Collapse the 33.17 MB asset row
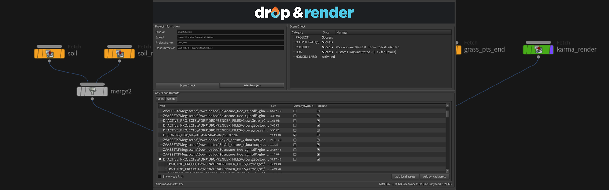 tap(160, 159)
